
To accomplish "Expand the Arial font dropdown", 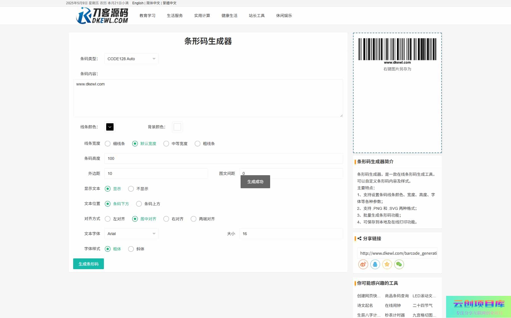I will [x=131, y=234].
